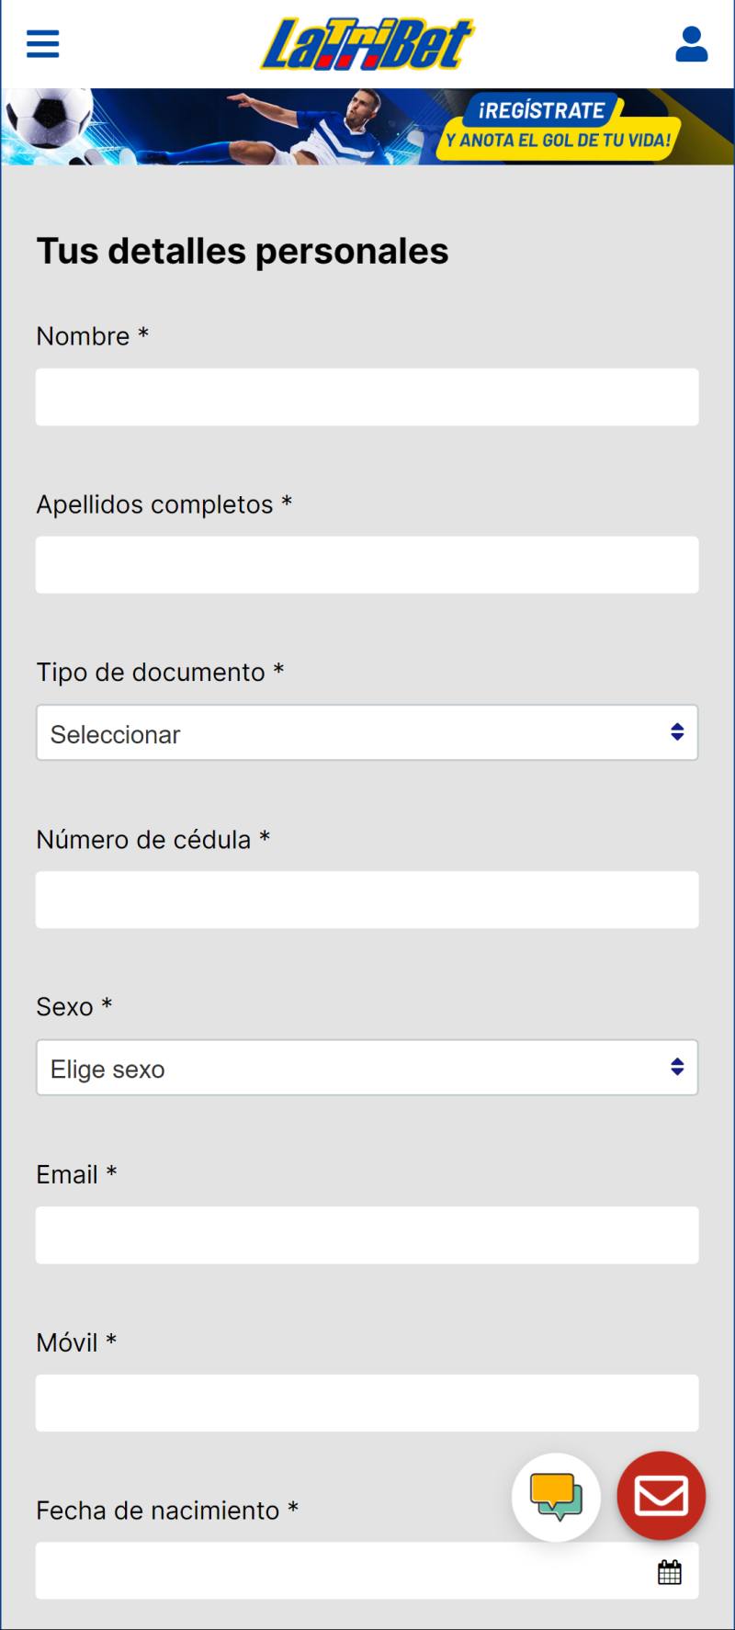Open the hamburger navigation menu
The width and height of the screenshot is (735, 1630).
pos(42,43)
